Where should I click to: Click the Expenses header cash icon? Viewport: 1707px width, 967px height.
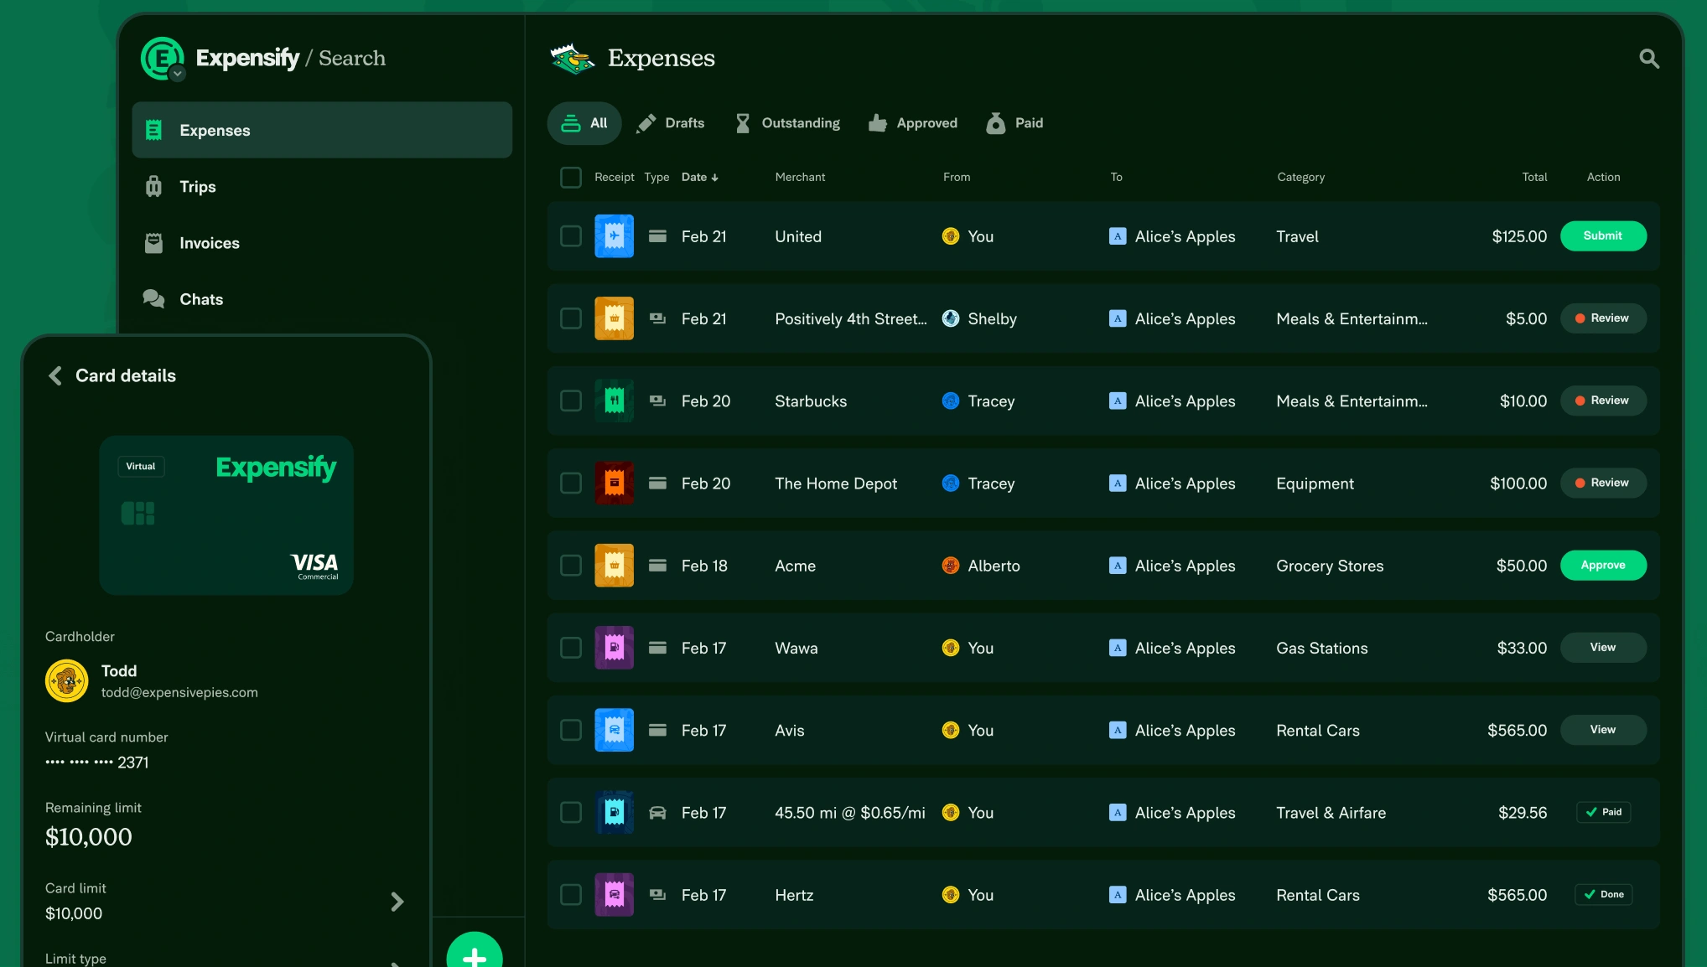[x=573, y=59]
